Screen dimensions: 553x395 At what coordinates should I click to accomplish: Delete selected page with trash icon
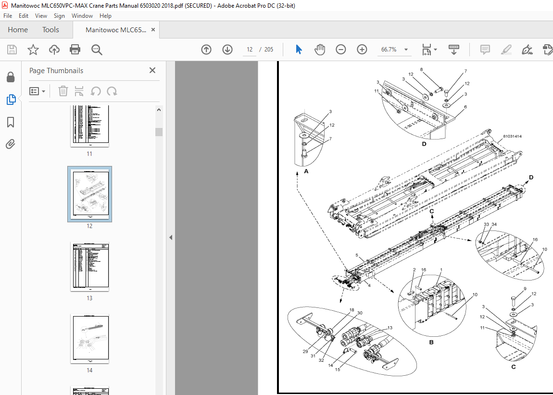[63, 91]
